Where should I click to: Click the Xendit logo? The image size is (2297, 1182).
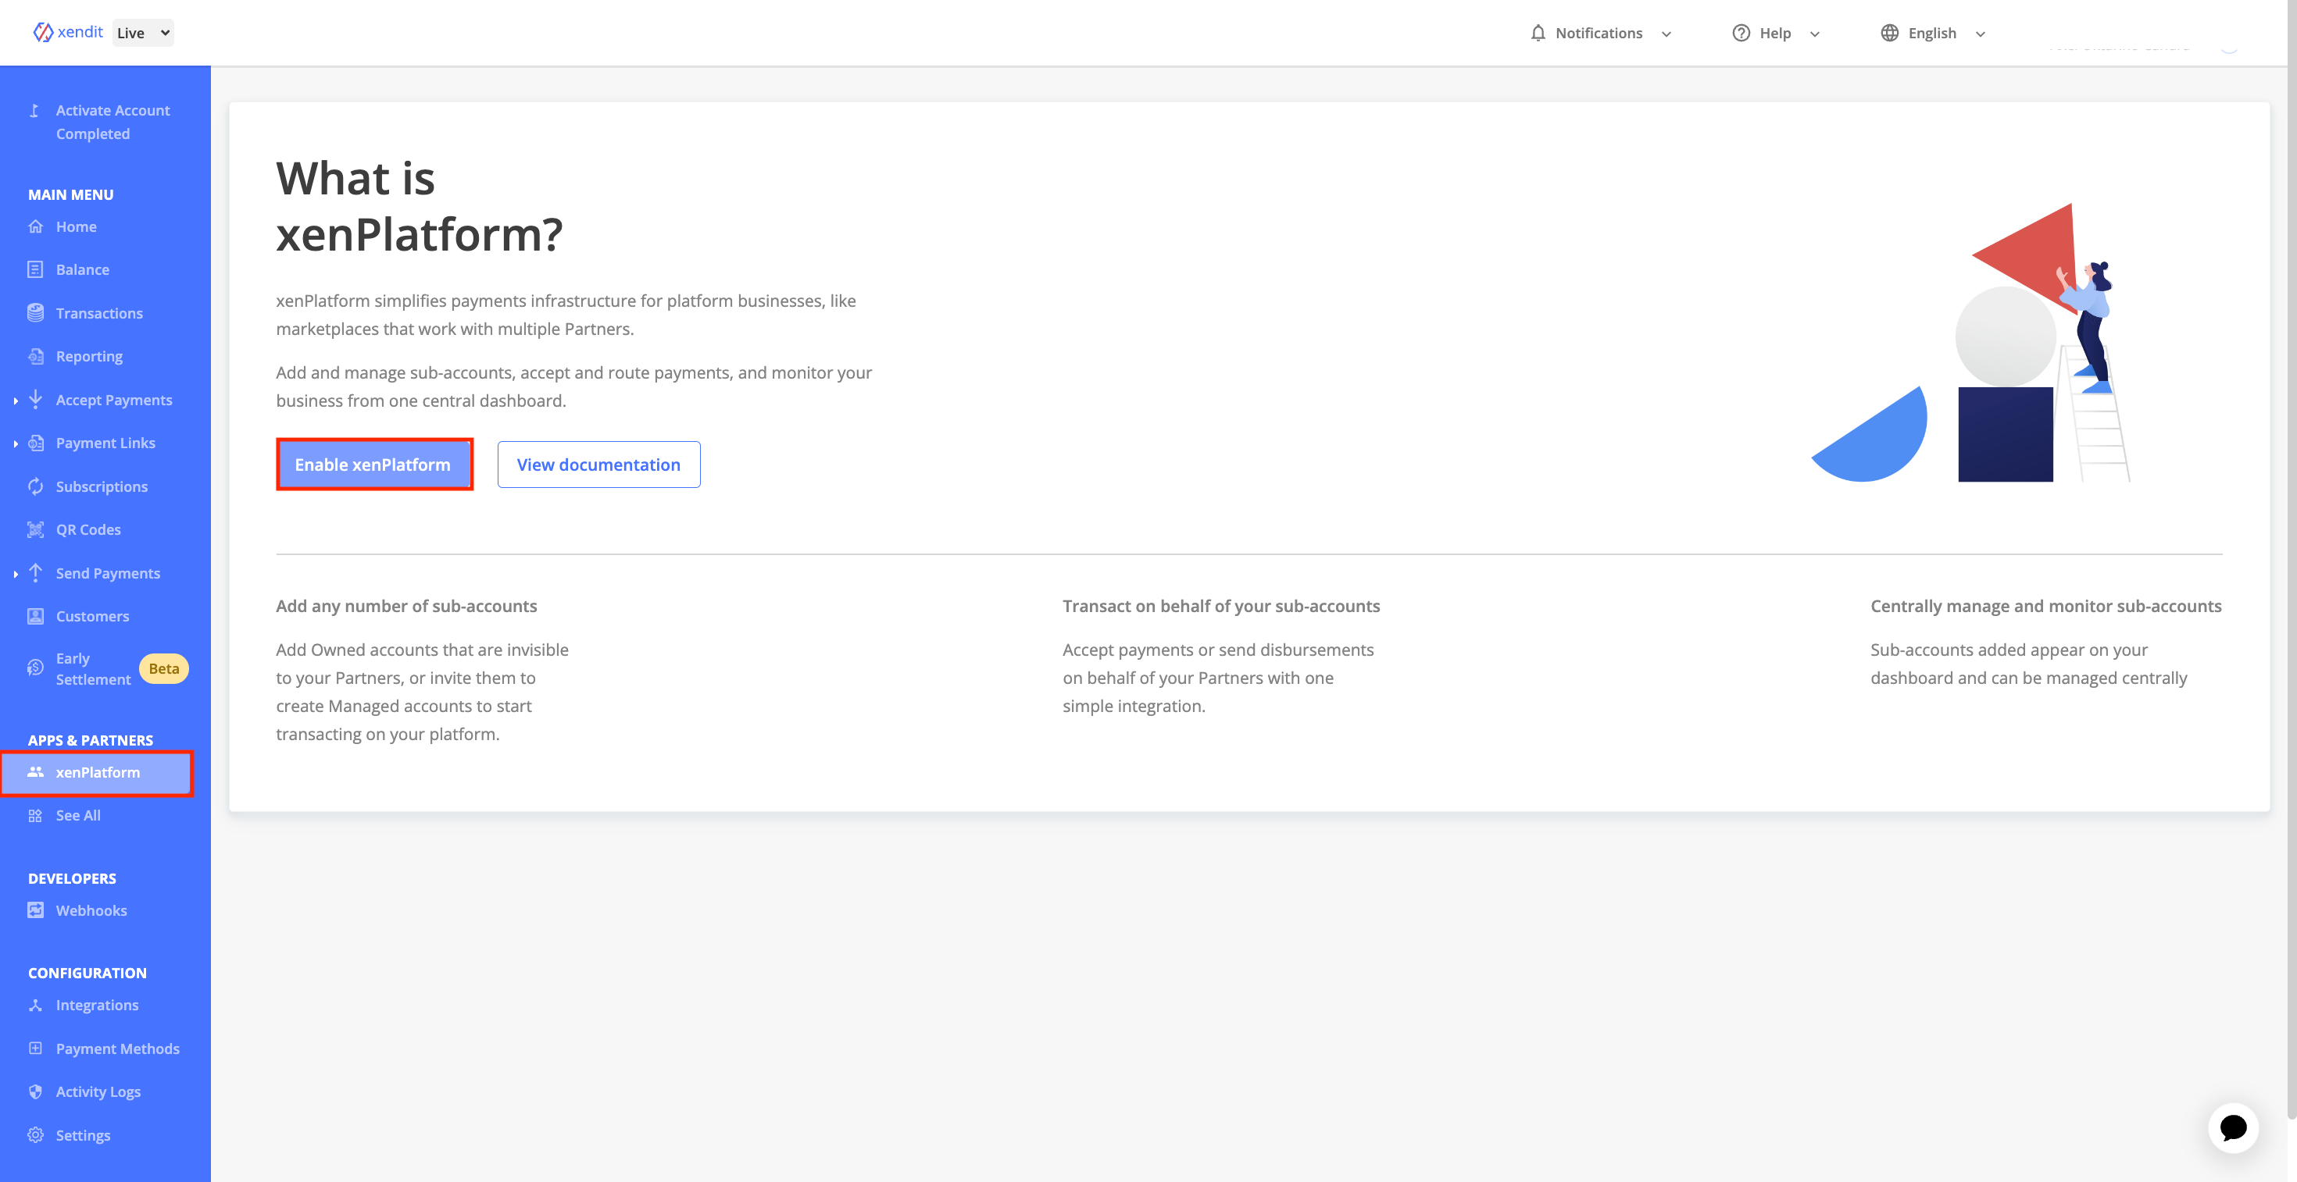[68, 31]
